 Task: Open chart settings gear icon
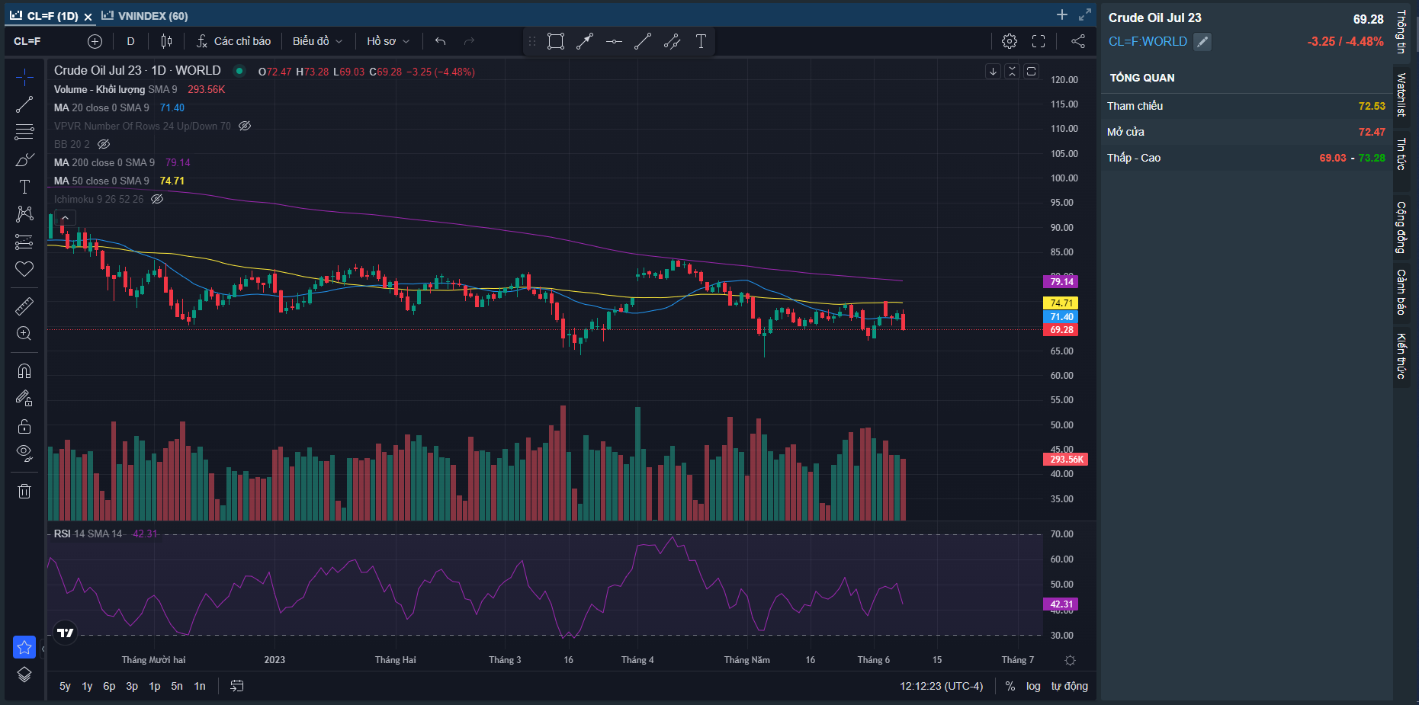pos(1009,41)
